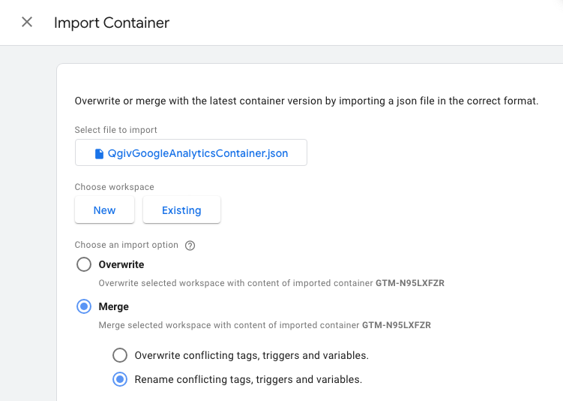
Task: Click GTM-N95LXFZR in the Overwrite description
Action: [x=410, y=283]
